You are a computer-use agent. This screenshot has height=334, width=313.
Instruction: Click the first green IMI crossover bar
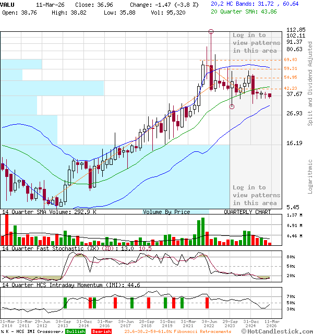click(x=65, y=303)
